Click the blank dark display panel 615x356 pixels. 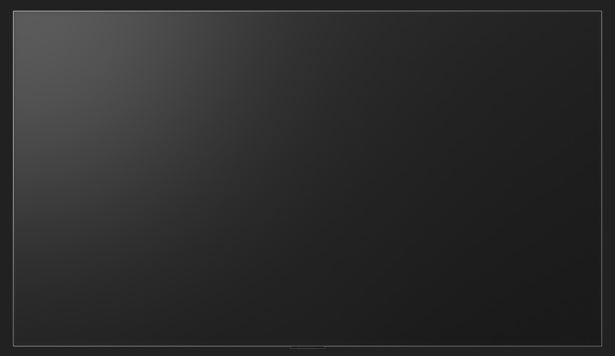point(307,178)
